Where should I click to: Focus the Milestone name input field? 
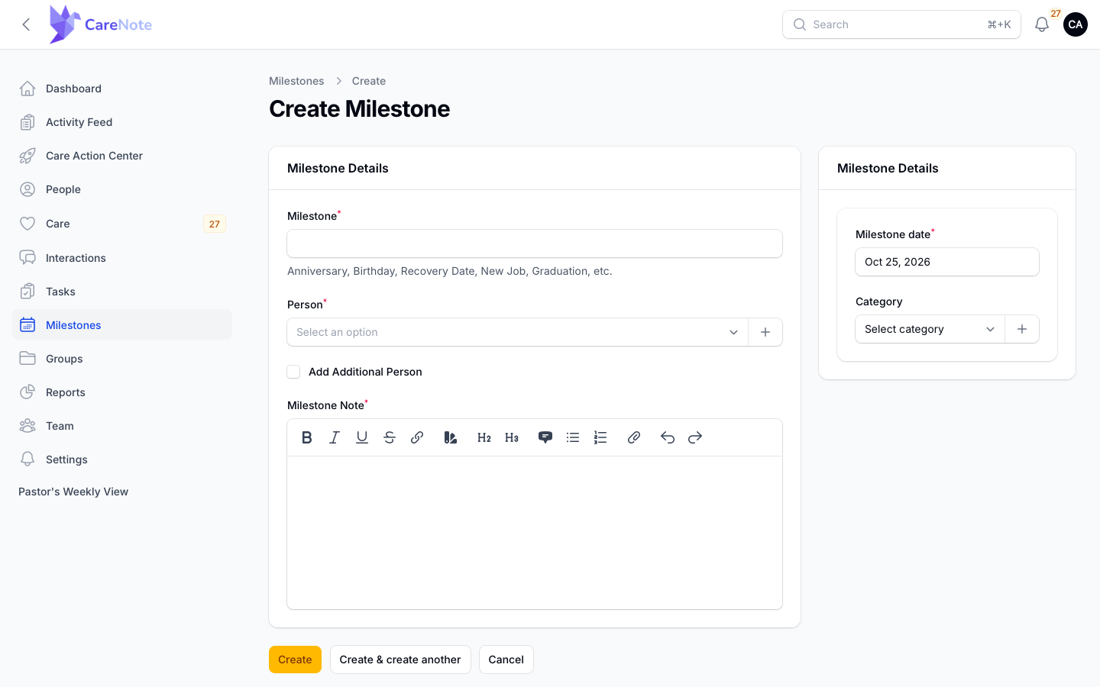(535, 244)
